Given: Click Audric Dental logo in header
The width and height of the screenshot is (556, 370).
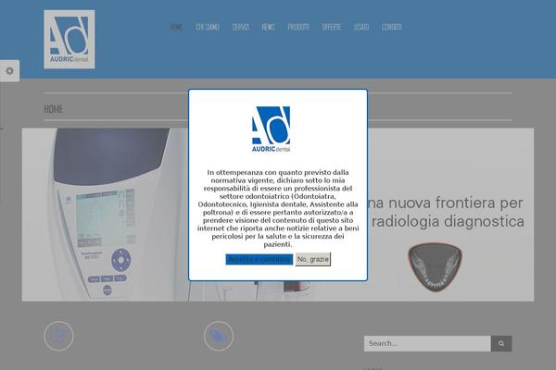Looking at the screenshot, I should point(69,39).
